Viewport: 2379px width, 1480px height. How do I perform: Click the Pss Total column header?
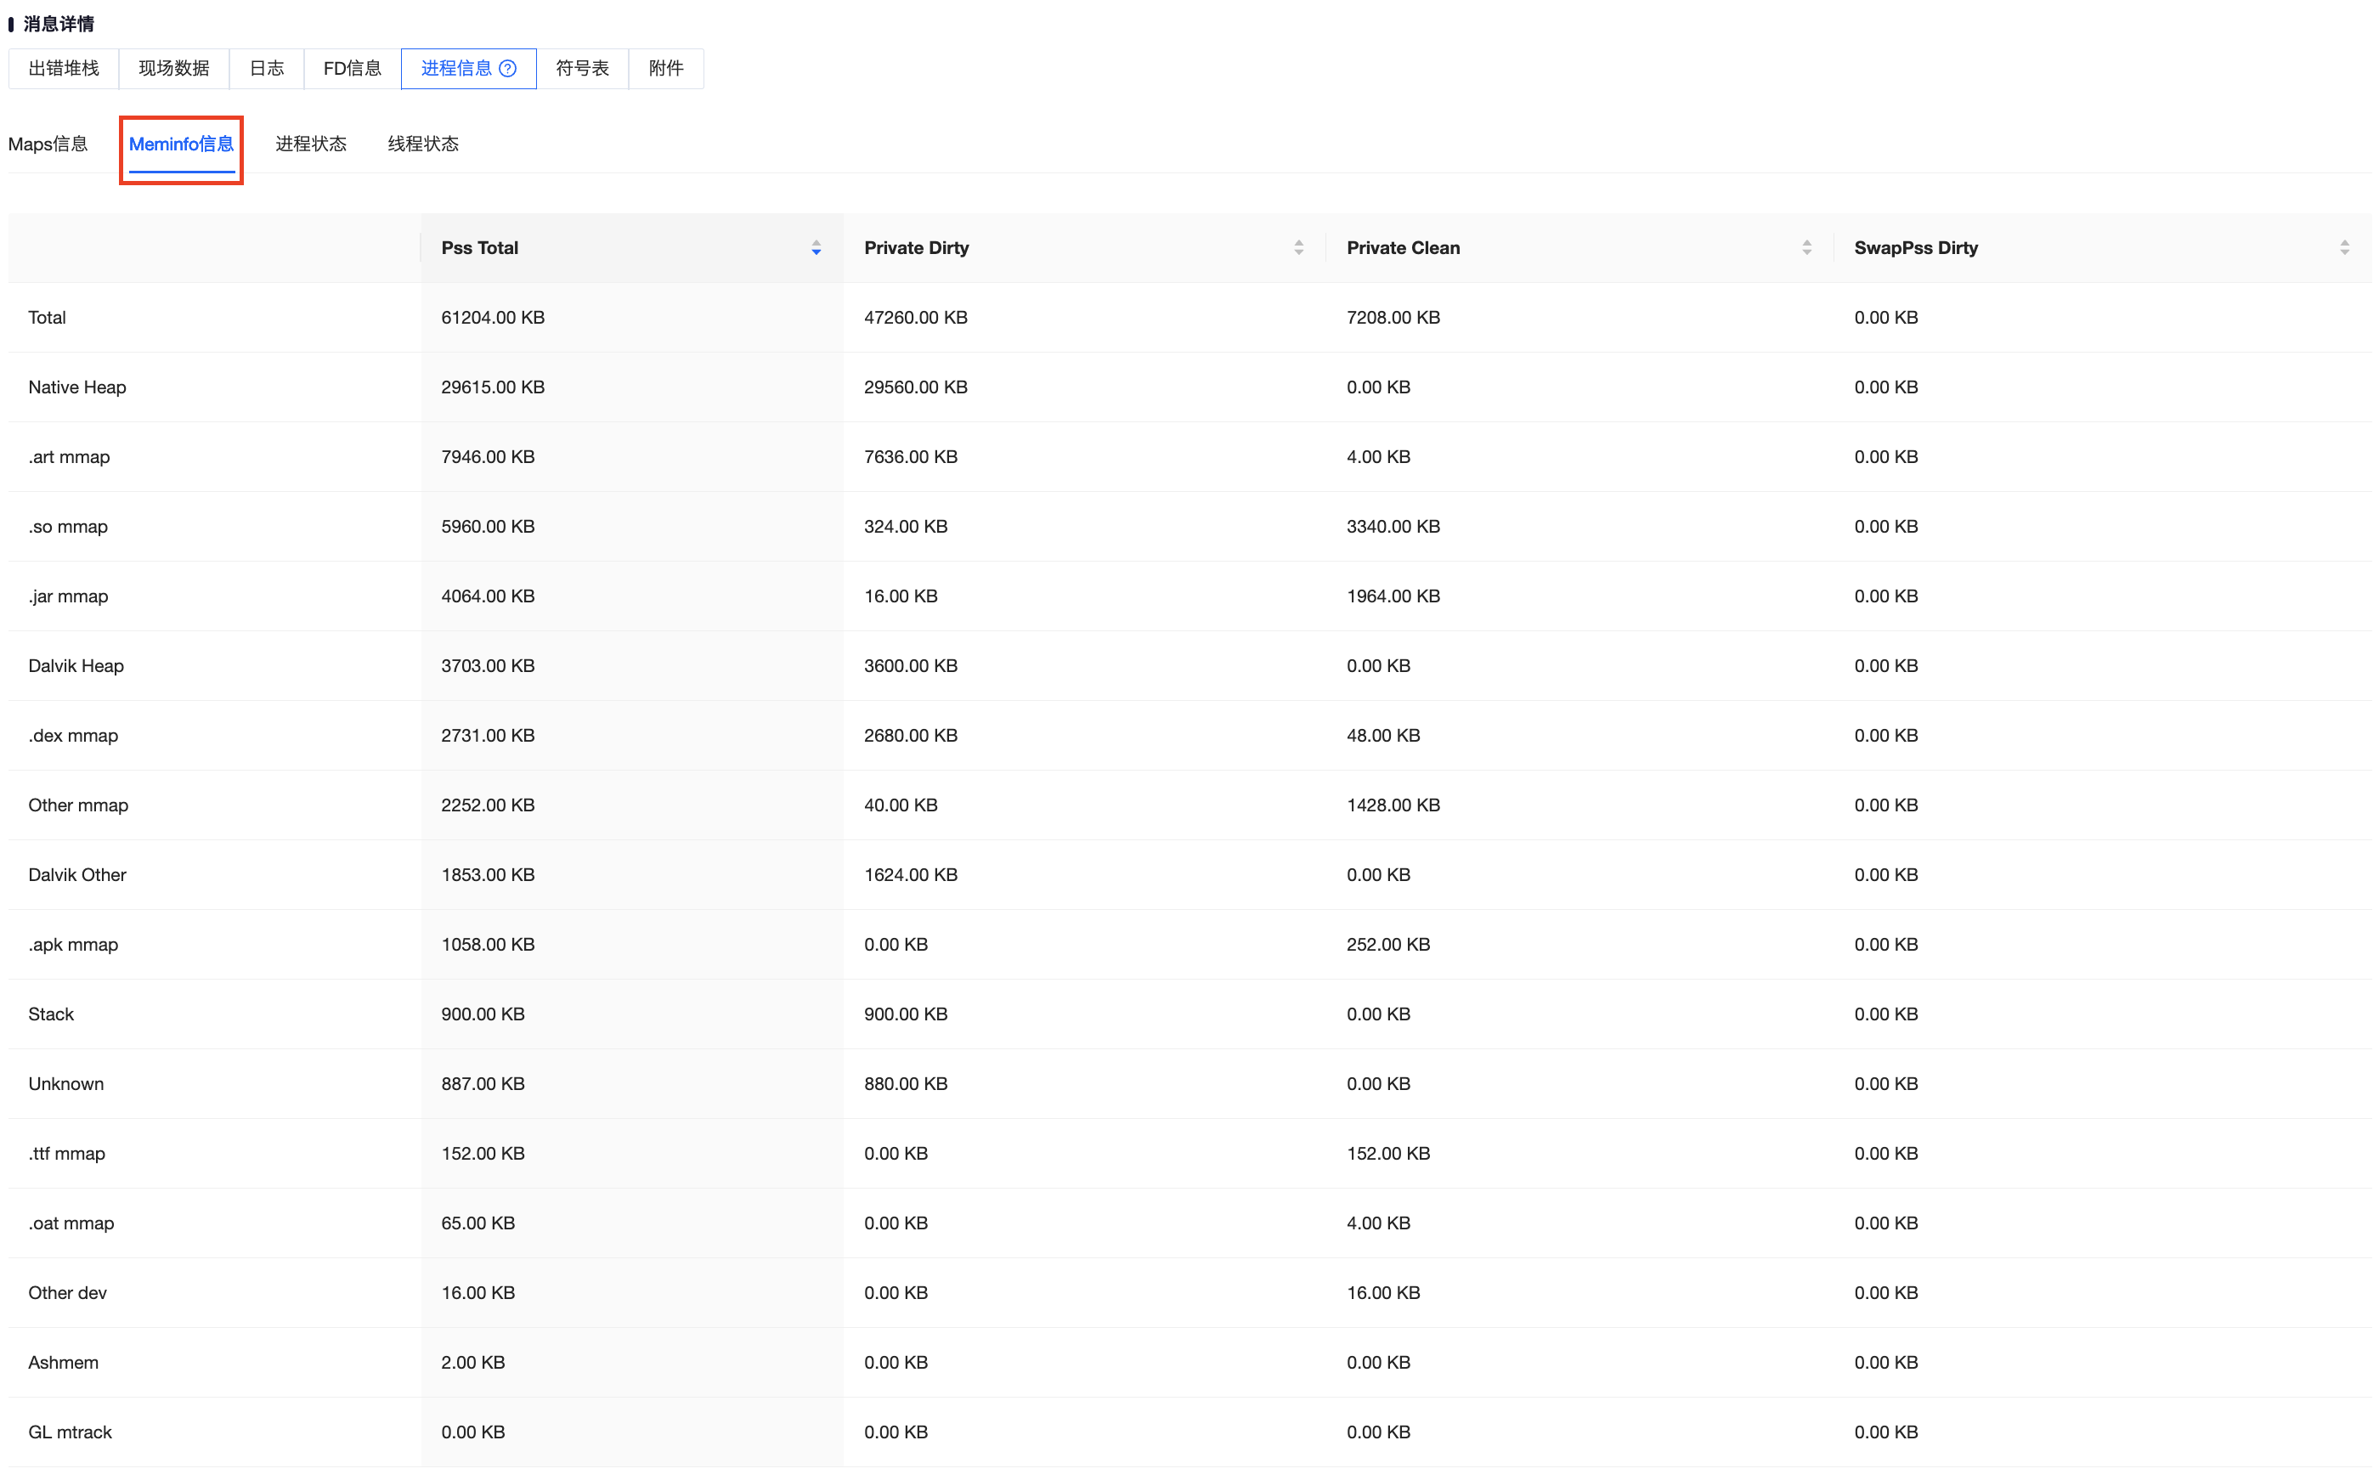tap(632, 249)
